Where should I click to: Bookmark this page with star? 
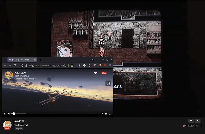72,65
